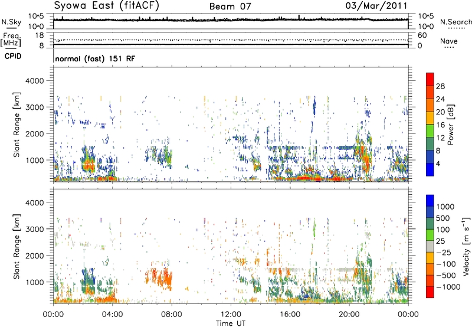Select the "-25" label on Velocity color bar
Image resolution: width=472 pixels, height=327 pixels.
[x=442, y=252]
